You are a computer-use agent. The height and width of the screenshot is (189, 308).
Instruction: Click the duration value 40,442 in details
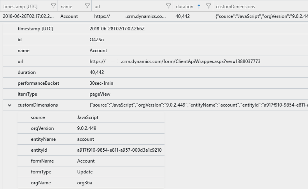click(x=97, y=72)
